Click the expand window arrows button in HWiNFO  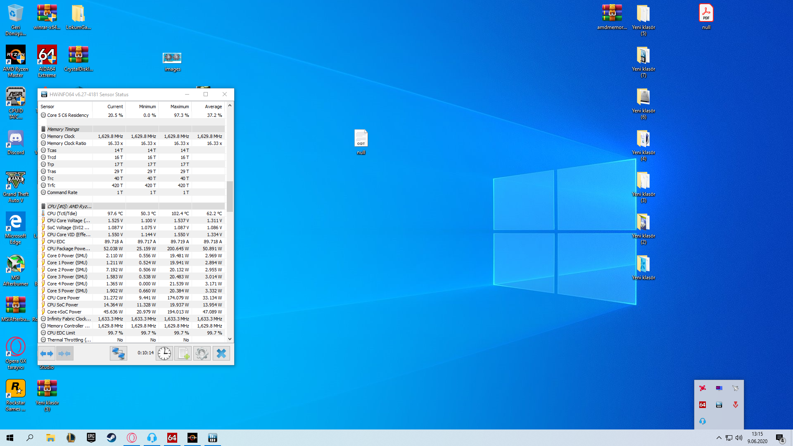point(47,353)
